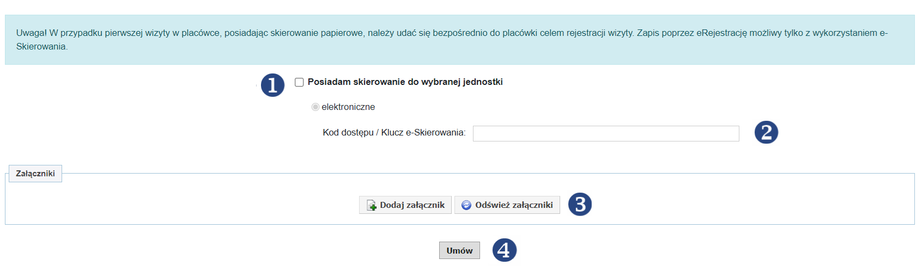Click the 'elektroniczne' option label text
Screen dimensions: 923x271
click(348, 107)
